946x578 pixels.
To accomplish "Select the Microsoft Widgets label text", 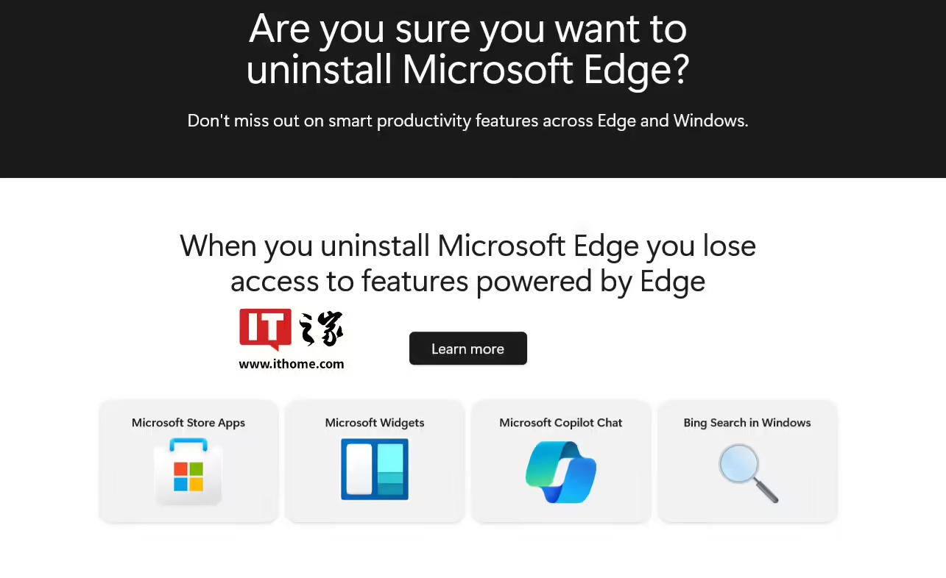I will [375, 423].
